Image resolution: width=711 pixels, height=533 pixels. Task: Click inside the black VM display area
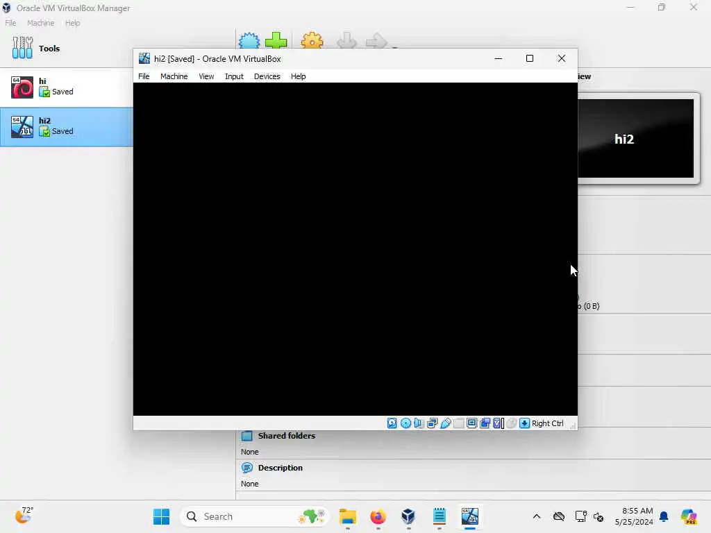click(x=355, y=249)
